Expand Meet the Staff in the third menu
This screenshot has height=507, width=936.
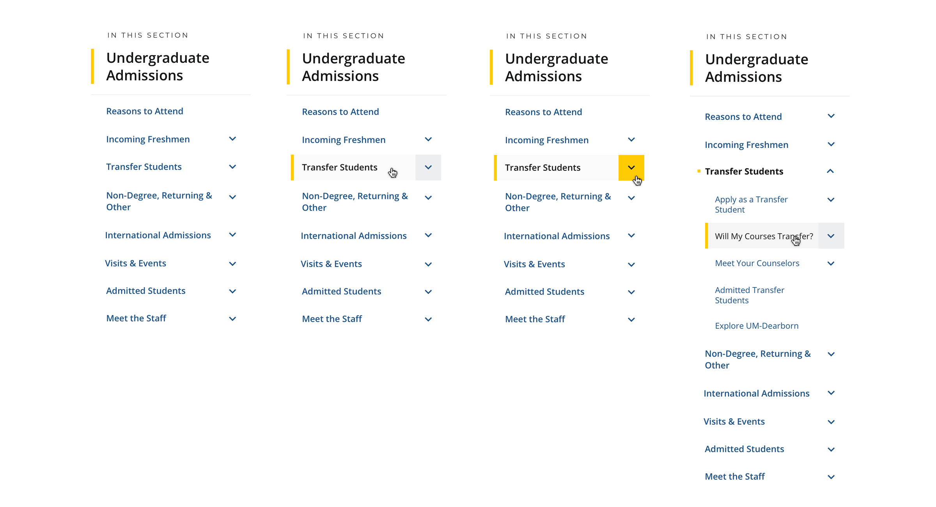(631, 319)
